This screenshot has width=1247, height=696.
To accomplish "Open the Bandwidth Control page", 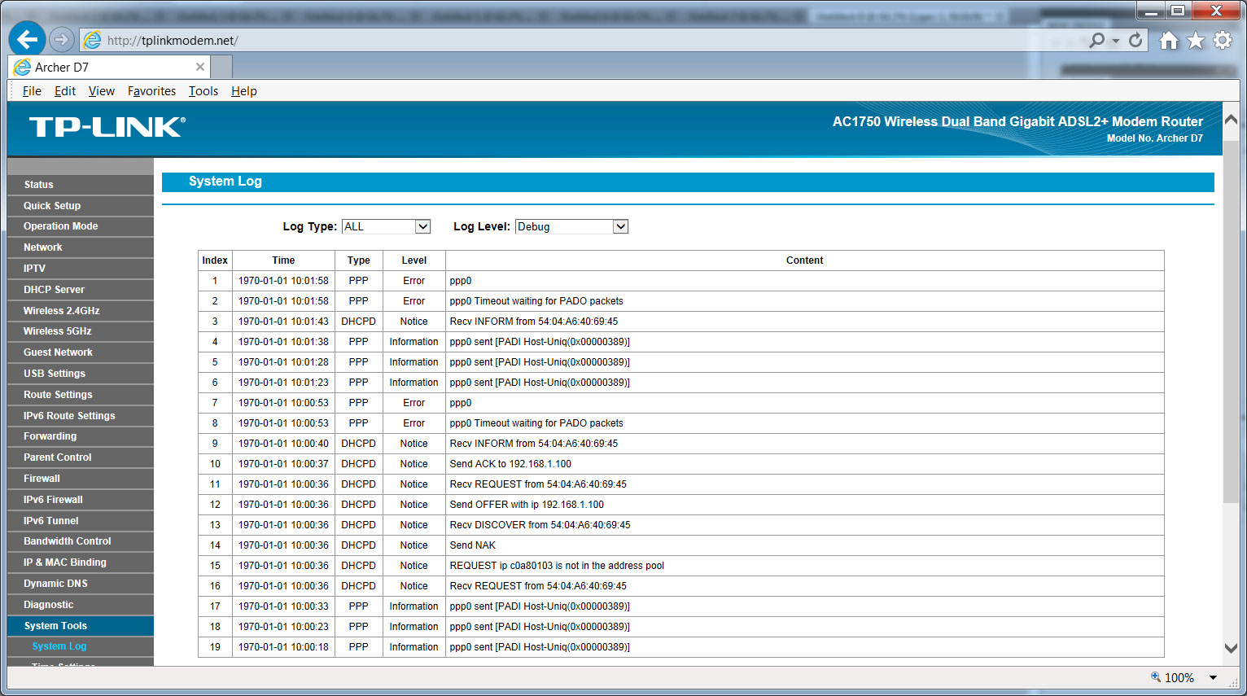I will tap(68, 541).
